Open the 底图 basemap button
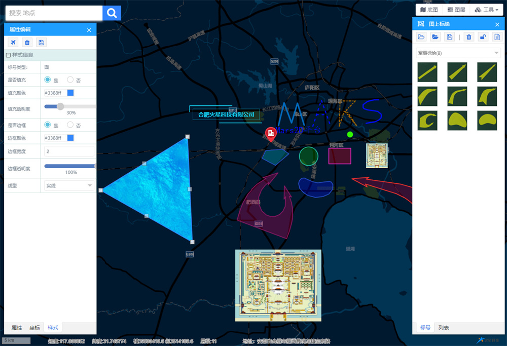The image size is (507, 346). (x=429, y=10)
